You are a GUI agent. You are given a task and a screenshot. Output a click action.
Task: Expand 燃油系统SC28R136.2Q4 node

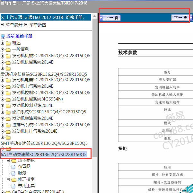[2, 112]
